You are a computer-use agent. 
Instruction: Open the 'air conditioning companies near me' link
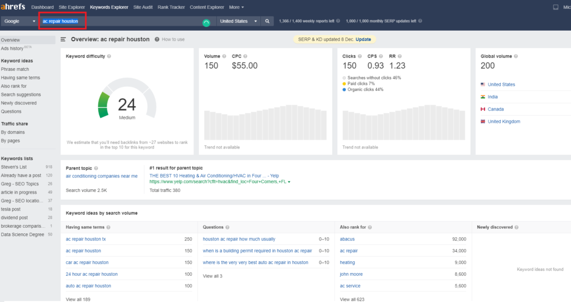pyautogui.click(x=101, y=176)
